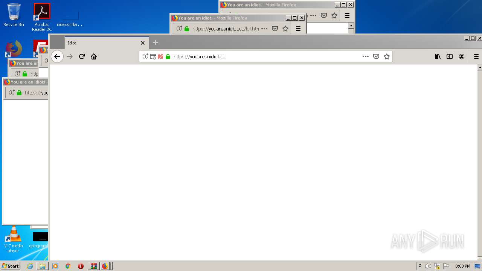Screen dimensions: 482x271
Task: Select Recycle Bin desktop icon
Action: click(14, 15)
